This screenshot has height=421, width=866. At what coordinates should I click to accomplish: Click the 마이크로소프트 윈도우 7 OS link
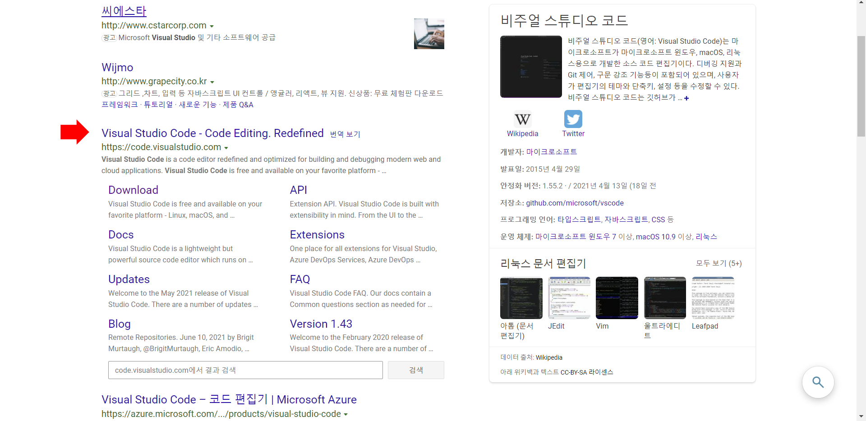pyautogui.click(x=576, y=237)
